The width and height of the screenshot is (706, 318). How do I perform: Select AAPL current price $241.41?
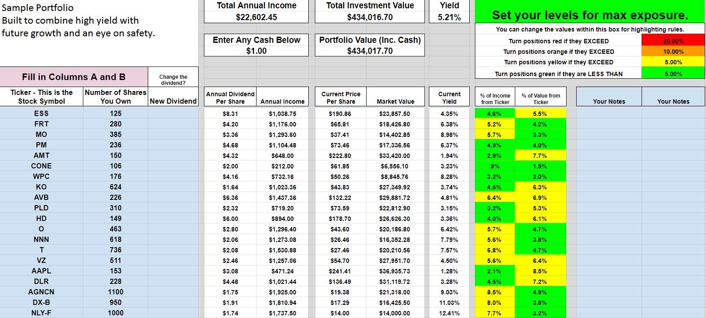coord(340,271)
